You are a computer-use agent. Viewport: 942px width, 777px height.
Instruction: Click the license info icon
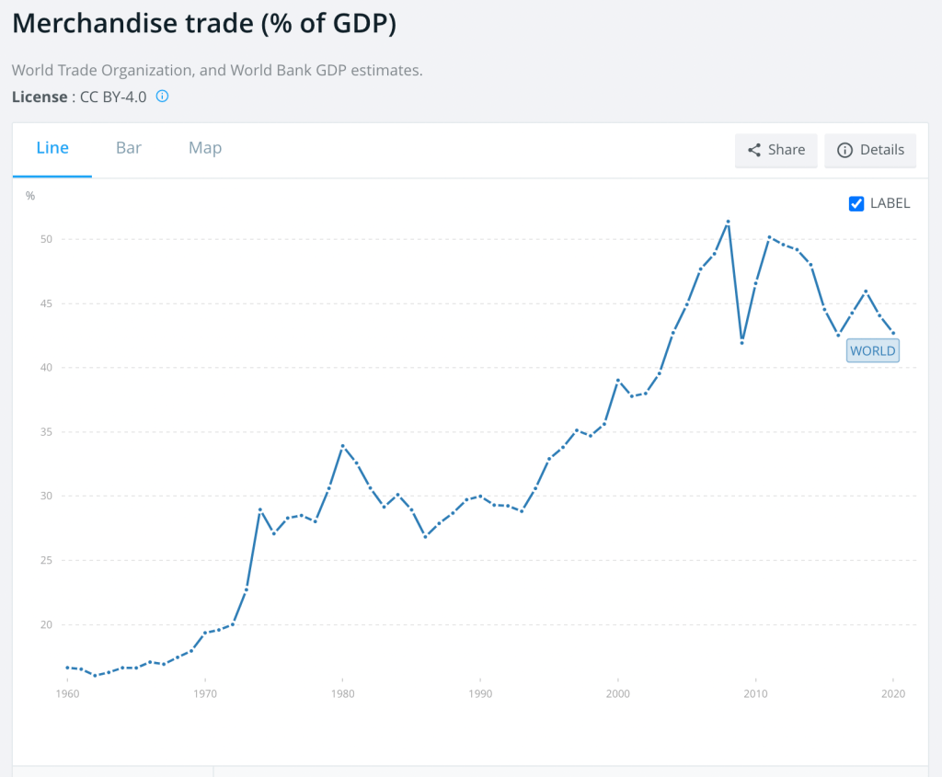pyautogui.click(x=162, y=97)
